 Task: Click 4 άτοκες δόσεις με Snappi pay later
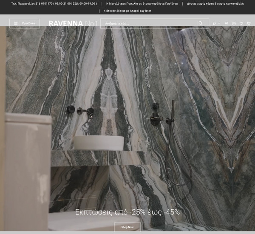(x=127, y=11)
